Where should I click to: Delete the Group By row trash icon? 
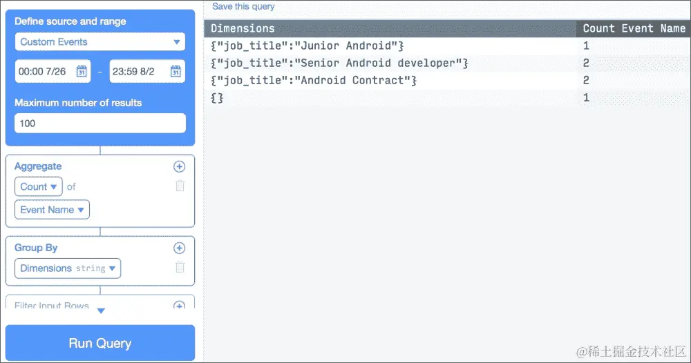click(x=180, y=268)
